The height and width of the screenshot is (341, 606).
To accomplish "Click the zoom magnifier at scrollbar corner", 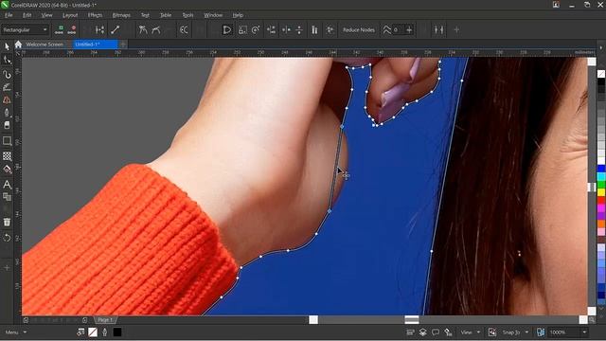I will coord(592,320).
